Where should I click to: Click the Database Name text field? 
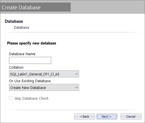coord(30,60)
